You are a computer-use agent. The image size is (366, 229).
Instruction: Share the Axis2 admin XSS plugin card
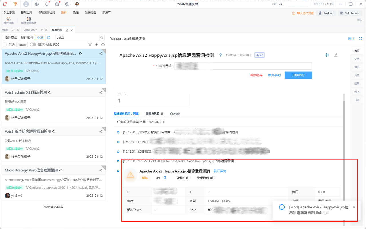pos(101,92)
